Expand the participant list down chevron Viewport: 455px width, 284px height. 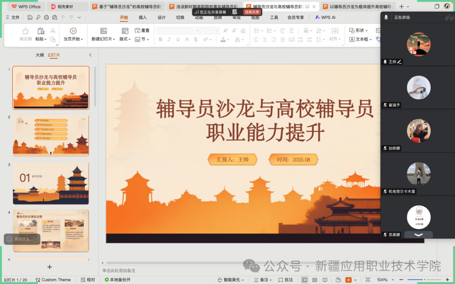pos(419,235)
